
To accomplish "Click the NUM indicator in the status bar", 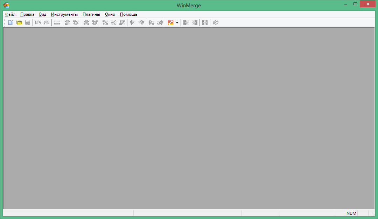I will pos(351,213).
